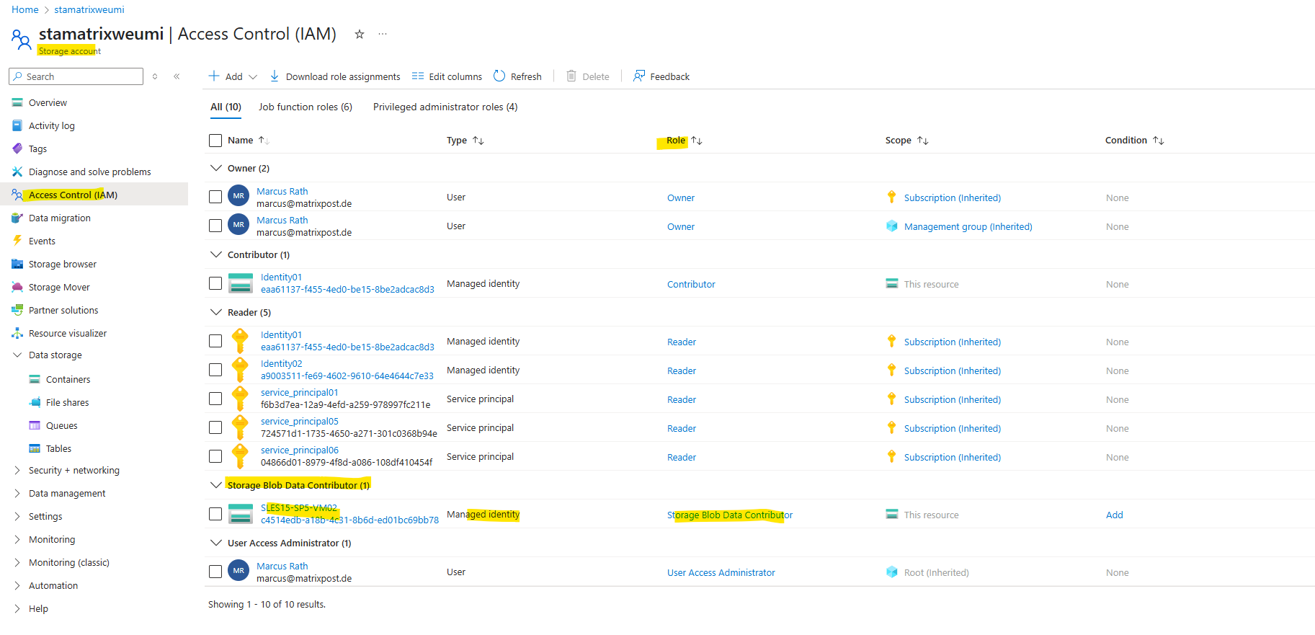Sort by Condition column arrows

coord(1159,141)
